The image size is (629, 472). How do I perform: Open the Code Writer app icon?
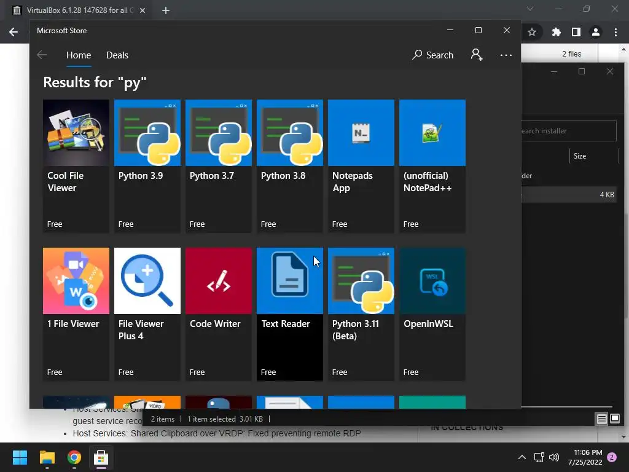(x=219, y=280)
